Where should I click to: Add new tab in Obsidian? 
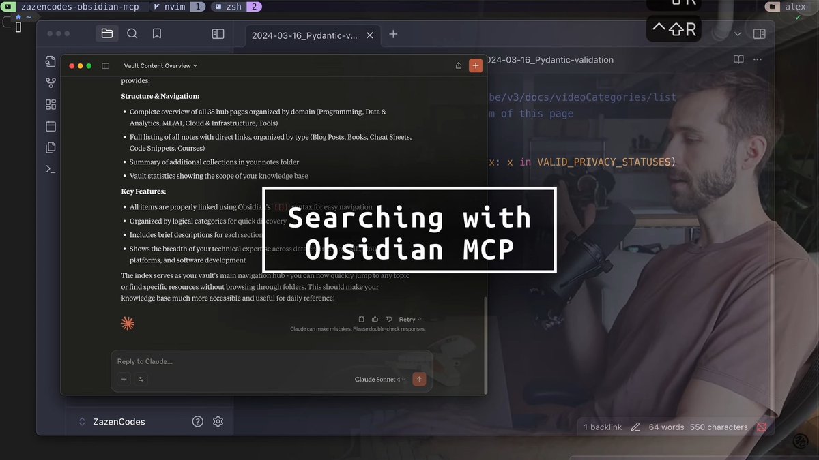pos(393,34)
